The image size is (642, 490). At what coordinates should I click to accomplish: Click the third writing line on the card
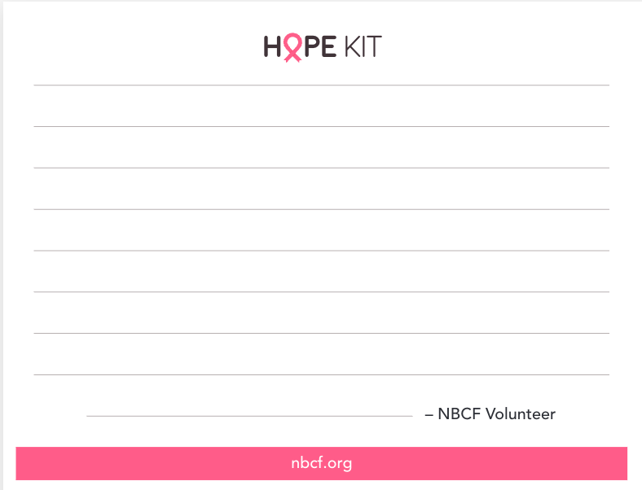click(321, 168)
